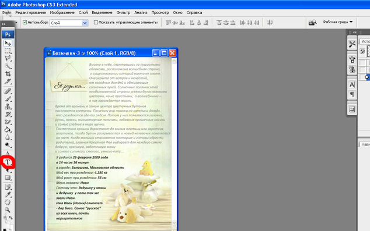Choose the Rectangular Marquee tool
The width and height of the screenshot is (370, 231).
[x=8, y=51]
